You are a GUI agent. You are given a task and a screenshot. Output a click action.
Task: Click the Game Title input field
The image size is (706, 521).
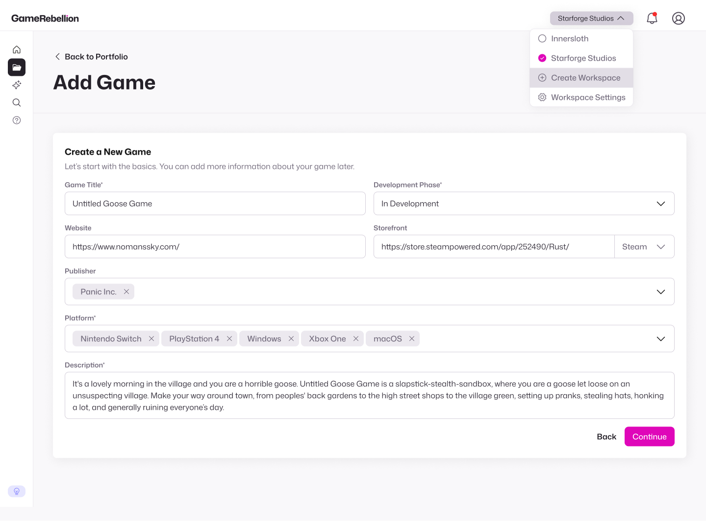215,203
